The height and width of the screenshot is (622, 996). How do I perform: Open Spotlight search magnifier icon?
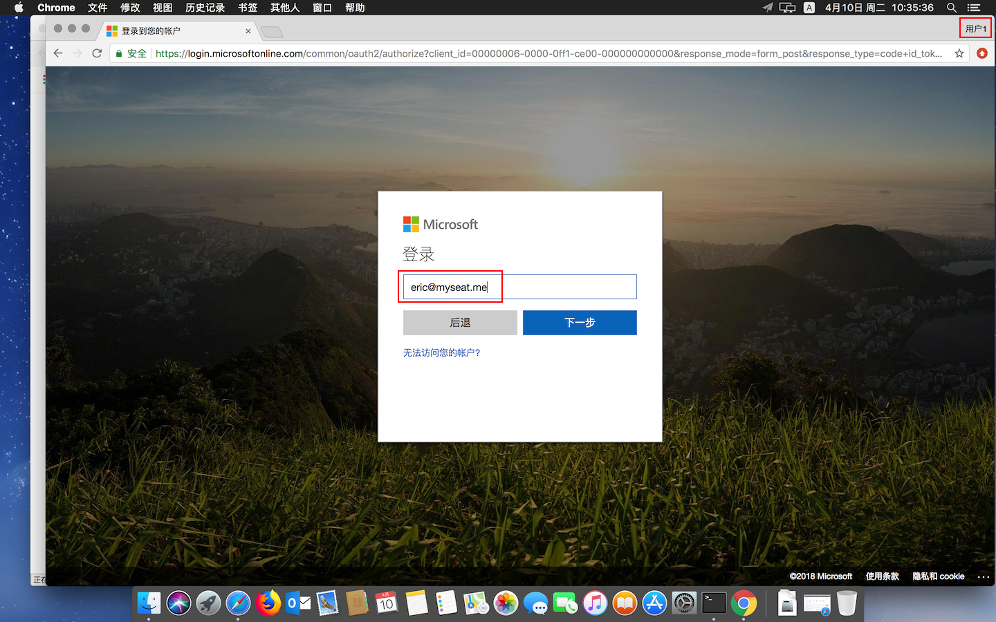point(952,8)
